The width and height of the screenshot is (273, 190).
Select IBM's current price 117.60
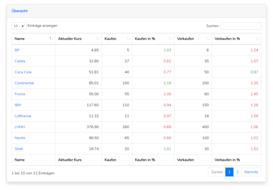pyautogui.click(x=93, y=105)
